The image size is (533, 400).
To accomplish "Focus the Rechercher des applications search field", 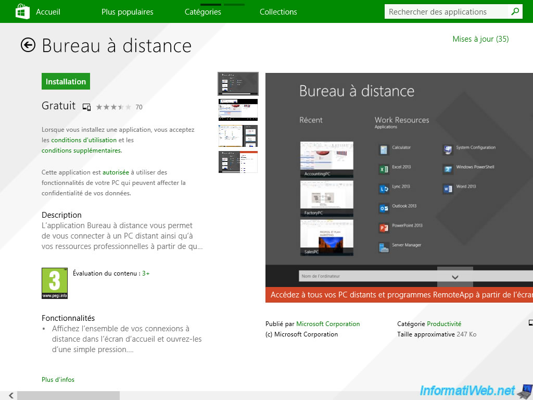I will click(x=446, y=11).
